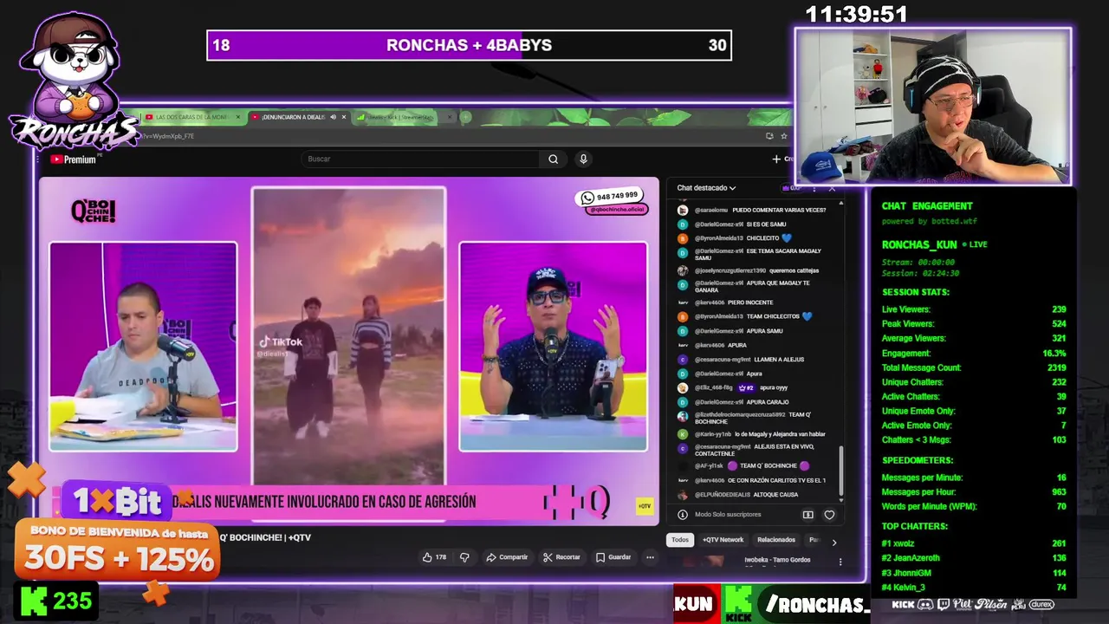Click @saraelomu's chat message
The image size is (1109, 624).
(x=751, y=210)
